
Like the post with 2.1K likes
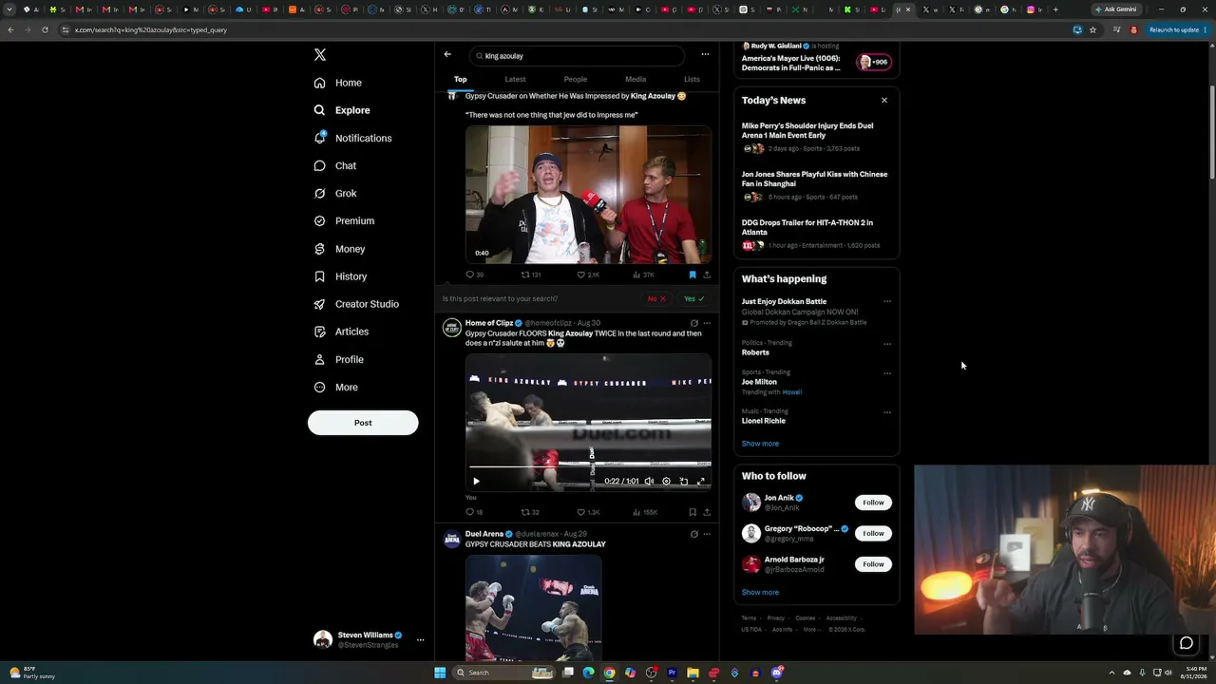point(588,275)
